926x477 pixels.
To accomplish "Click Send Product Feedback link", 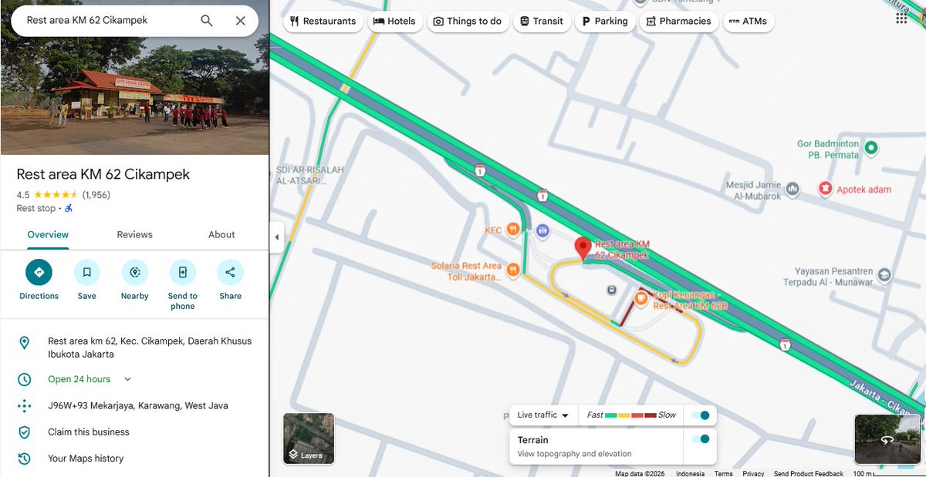I will [x=808, y=473].
